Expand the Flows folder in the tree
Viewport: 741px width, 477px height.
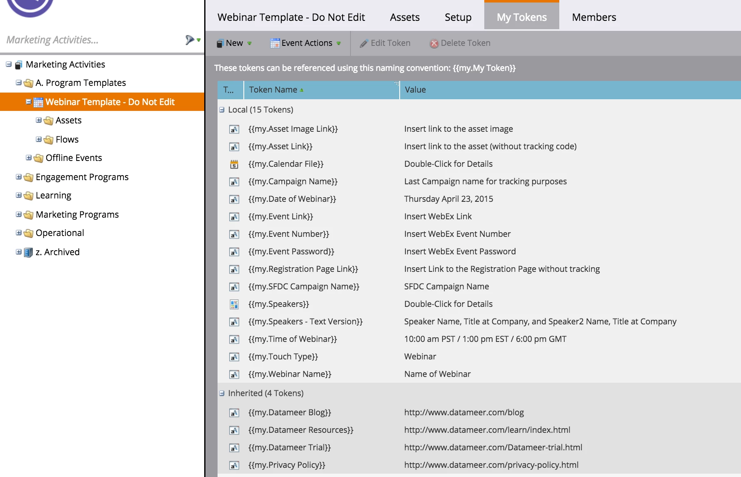[38, 139]
